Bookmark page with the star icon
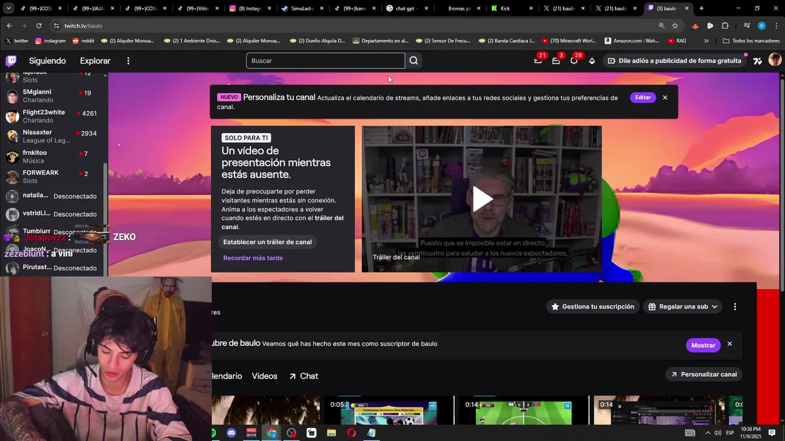Viewport: 785px width, 441px height. 675,26
